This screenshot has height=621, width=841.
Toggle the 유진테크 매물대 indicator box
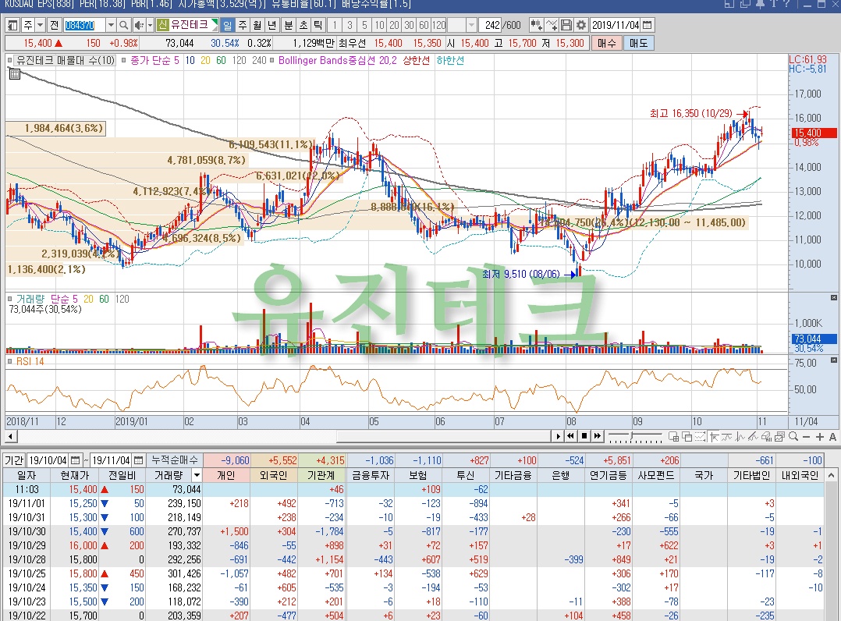[x=9, y=61]
